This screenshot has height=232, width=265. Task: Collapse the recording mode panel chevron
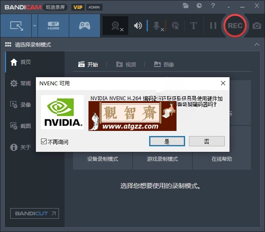tap(257, 44)
